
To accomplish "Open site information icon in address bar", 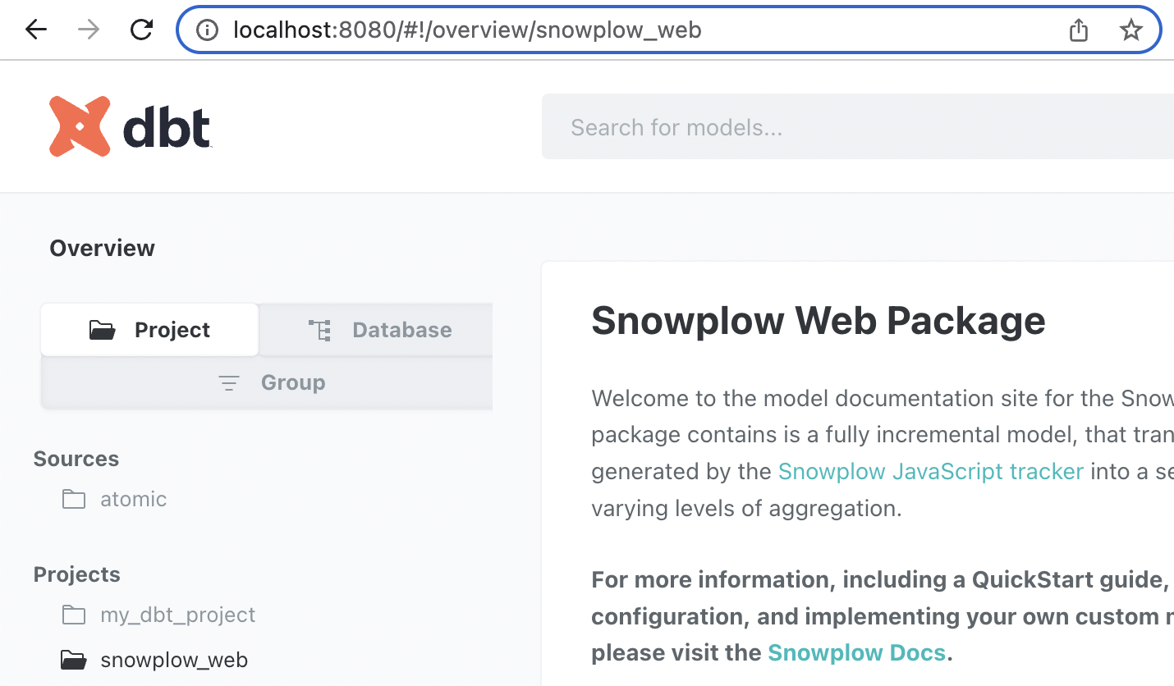I will (x=207, y=30).
